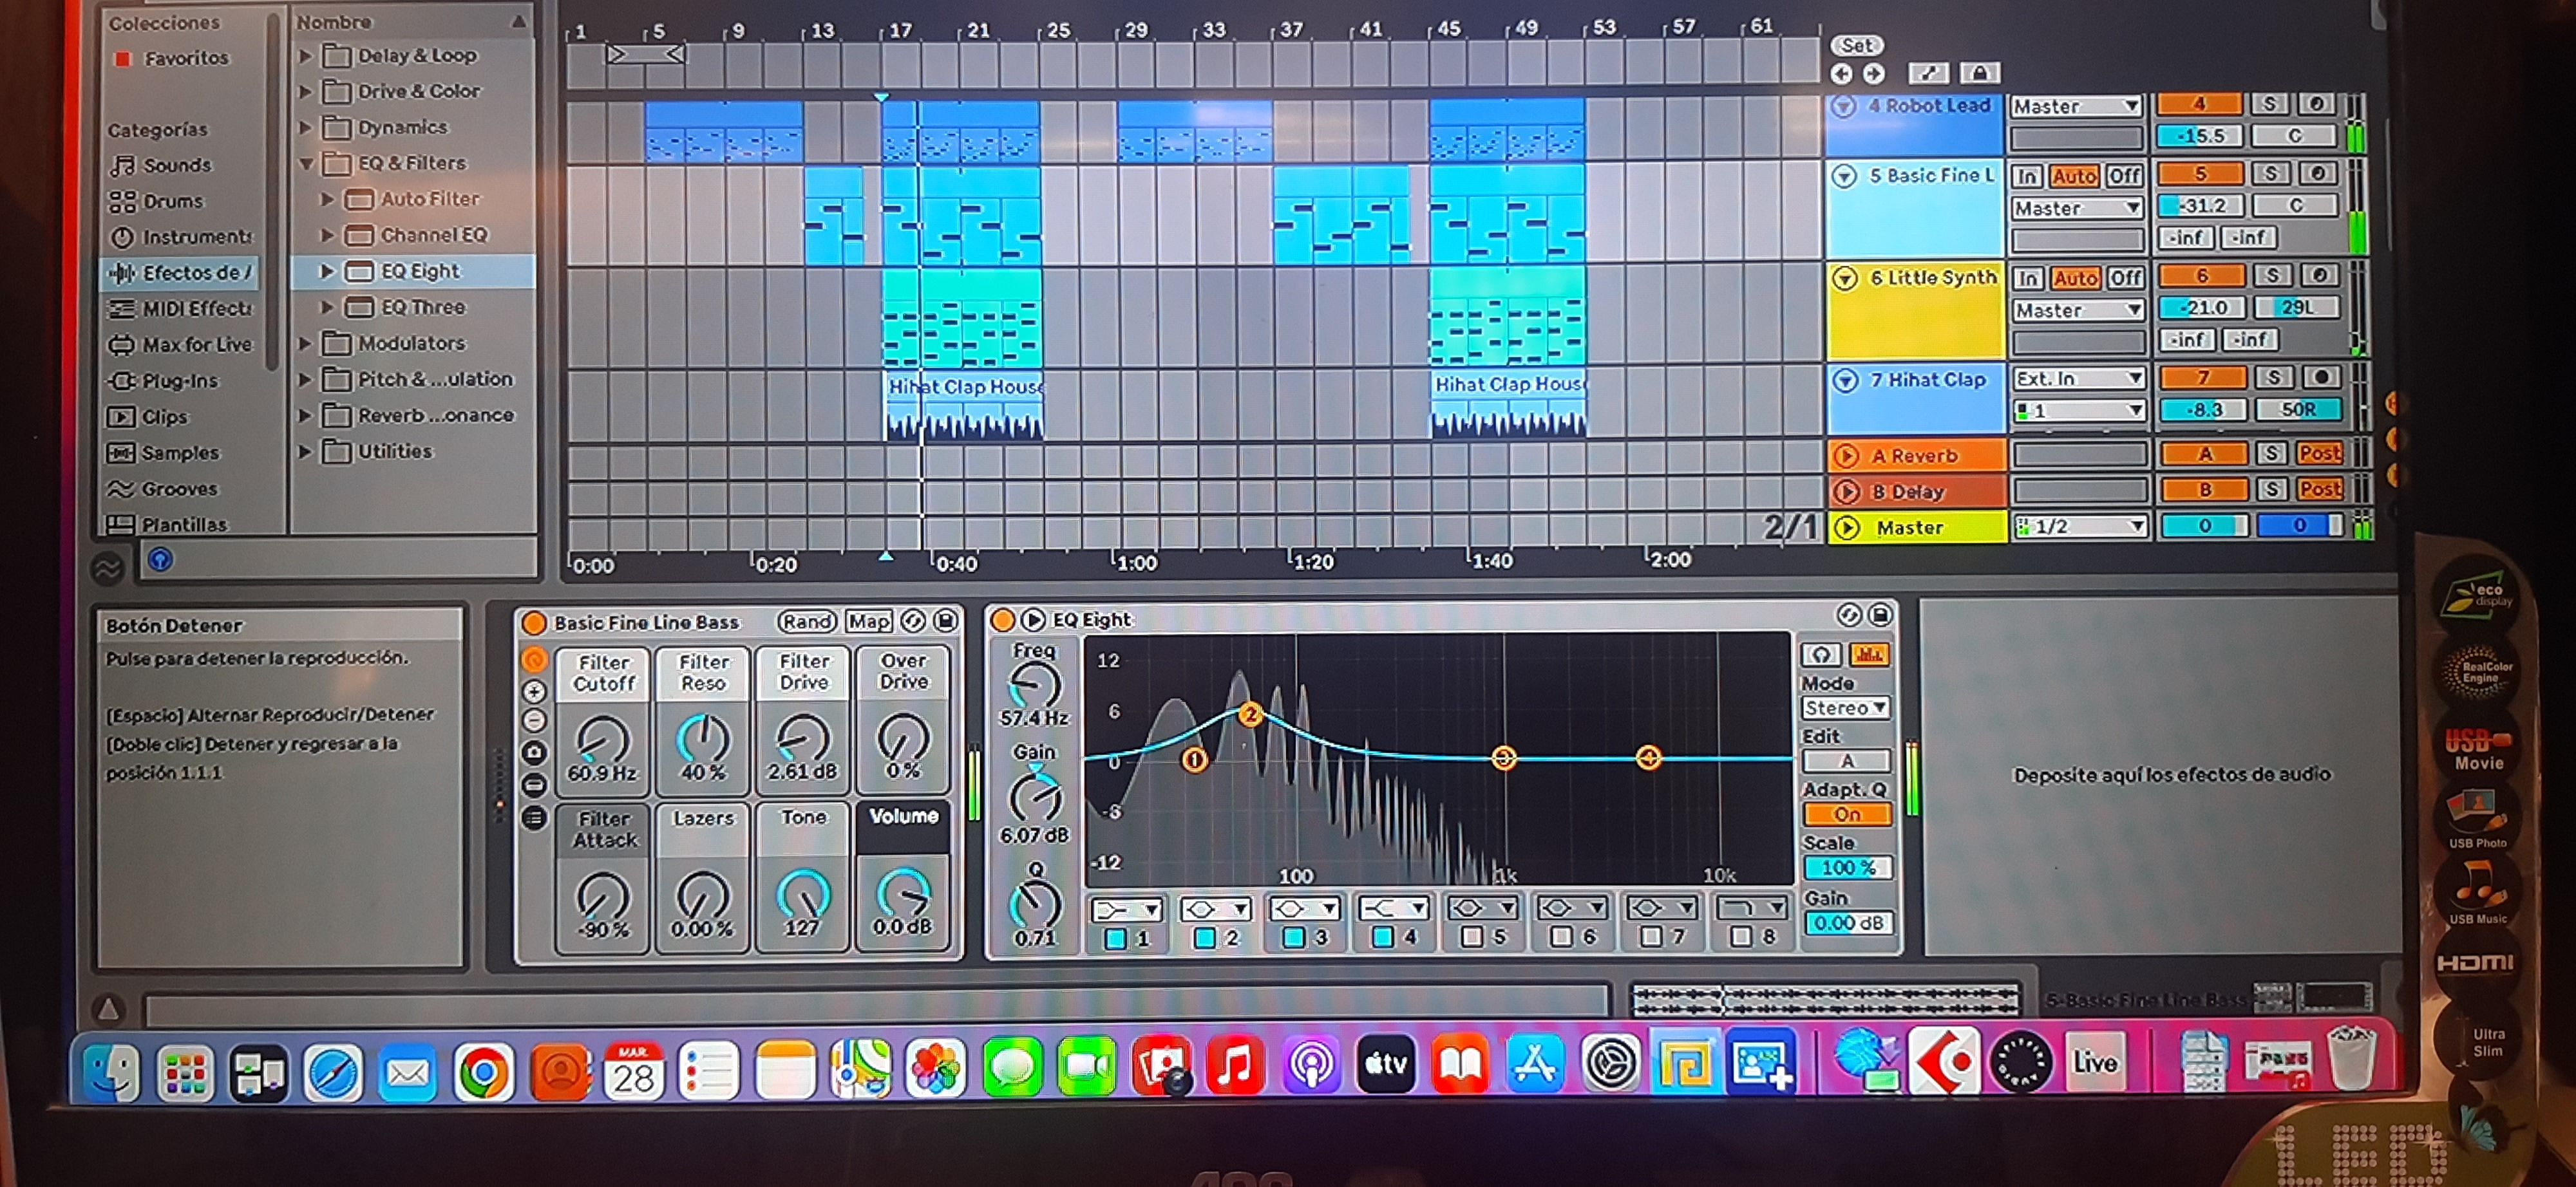Click the Filter Cutoff macro knob

click(x=604, y=740)
